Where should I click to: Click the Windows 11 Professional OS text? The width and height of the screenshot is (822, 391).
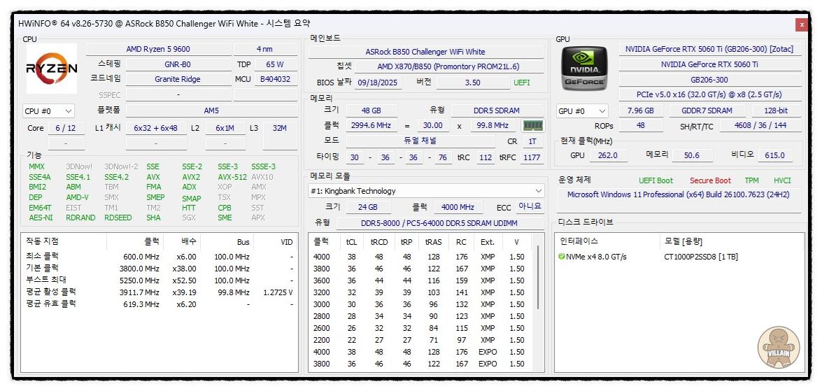pyautogui.click(x=678, y=194)
